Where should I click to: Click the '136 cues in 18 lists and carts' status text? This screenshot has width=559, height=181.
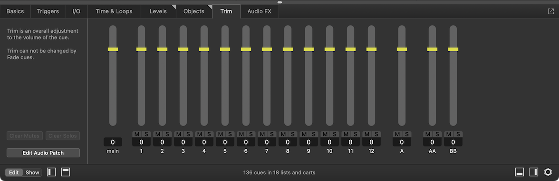[x=279, y=172]
